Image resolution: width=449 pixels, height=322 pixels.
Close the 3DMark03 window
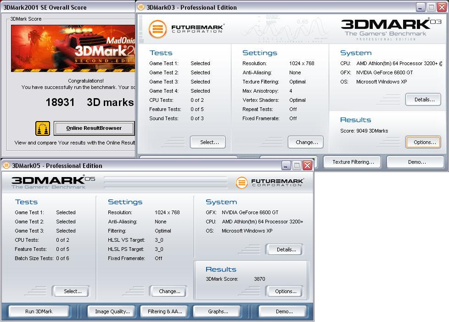(x=442, y=7)
